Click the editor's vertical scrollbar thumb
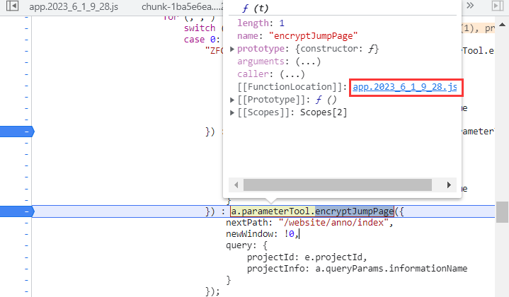Viewport: 509px width, 297px height. pyautogui.click(x=502, y=211)
